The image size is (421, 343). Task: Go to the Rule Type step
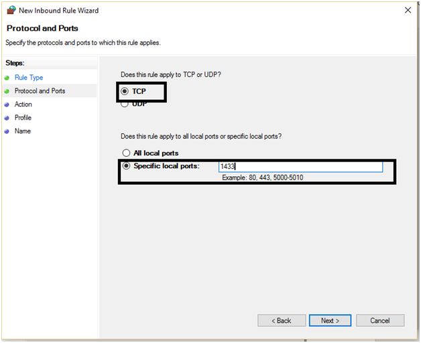(29, 78)
